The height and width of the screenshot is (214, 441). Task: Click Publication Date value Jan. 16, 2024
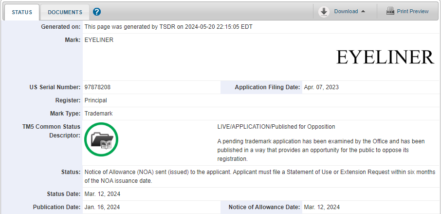coord(102,207)
